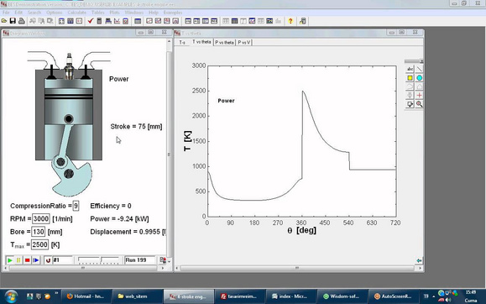Click the calculator Solve icon in the toolbar
This screenshot has width=486, height=304.
[99, 21]
